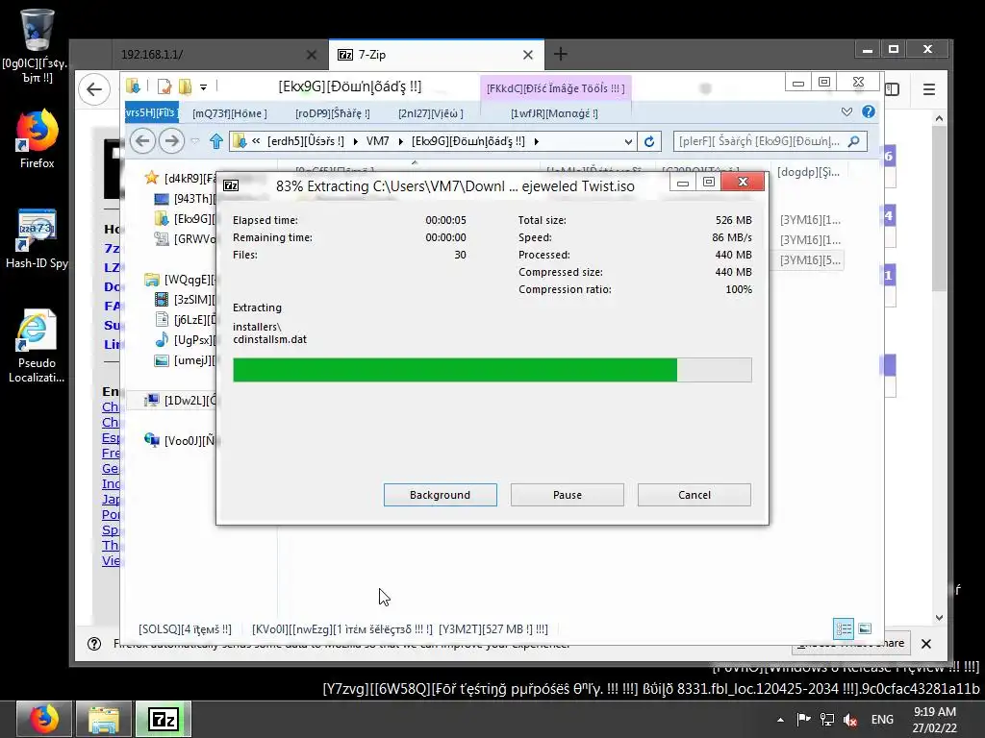Open Hash-ID Spy desktop shortcut
The height and width of the screenshot is (738, 985).
(x=37, y=238)
